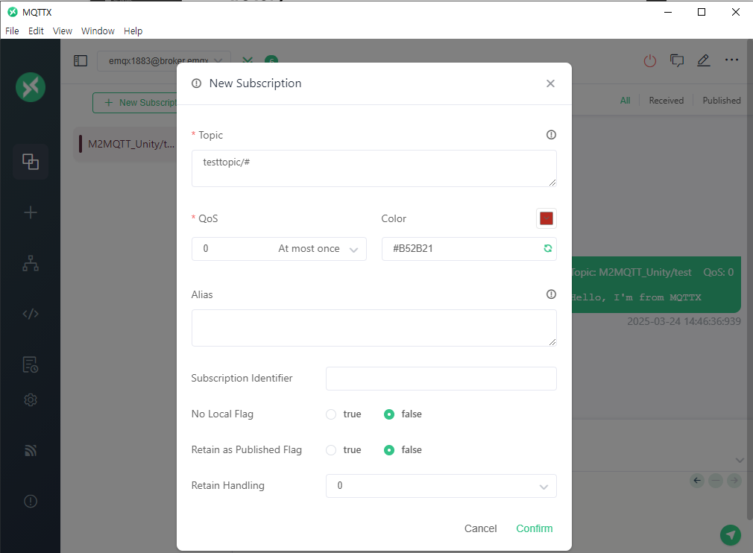Switch to the Received messages tab
This screenshot has width=753, height=553.
point(666,101)
